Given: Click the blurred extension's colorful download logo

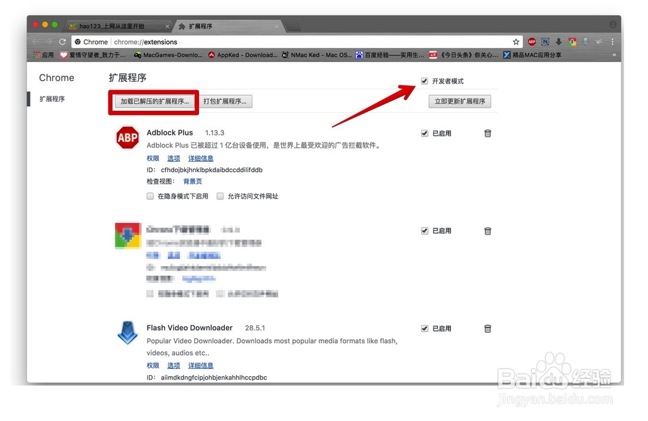Looking at the screenshot, I should click(x=128, y=236).
